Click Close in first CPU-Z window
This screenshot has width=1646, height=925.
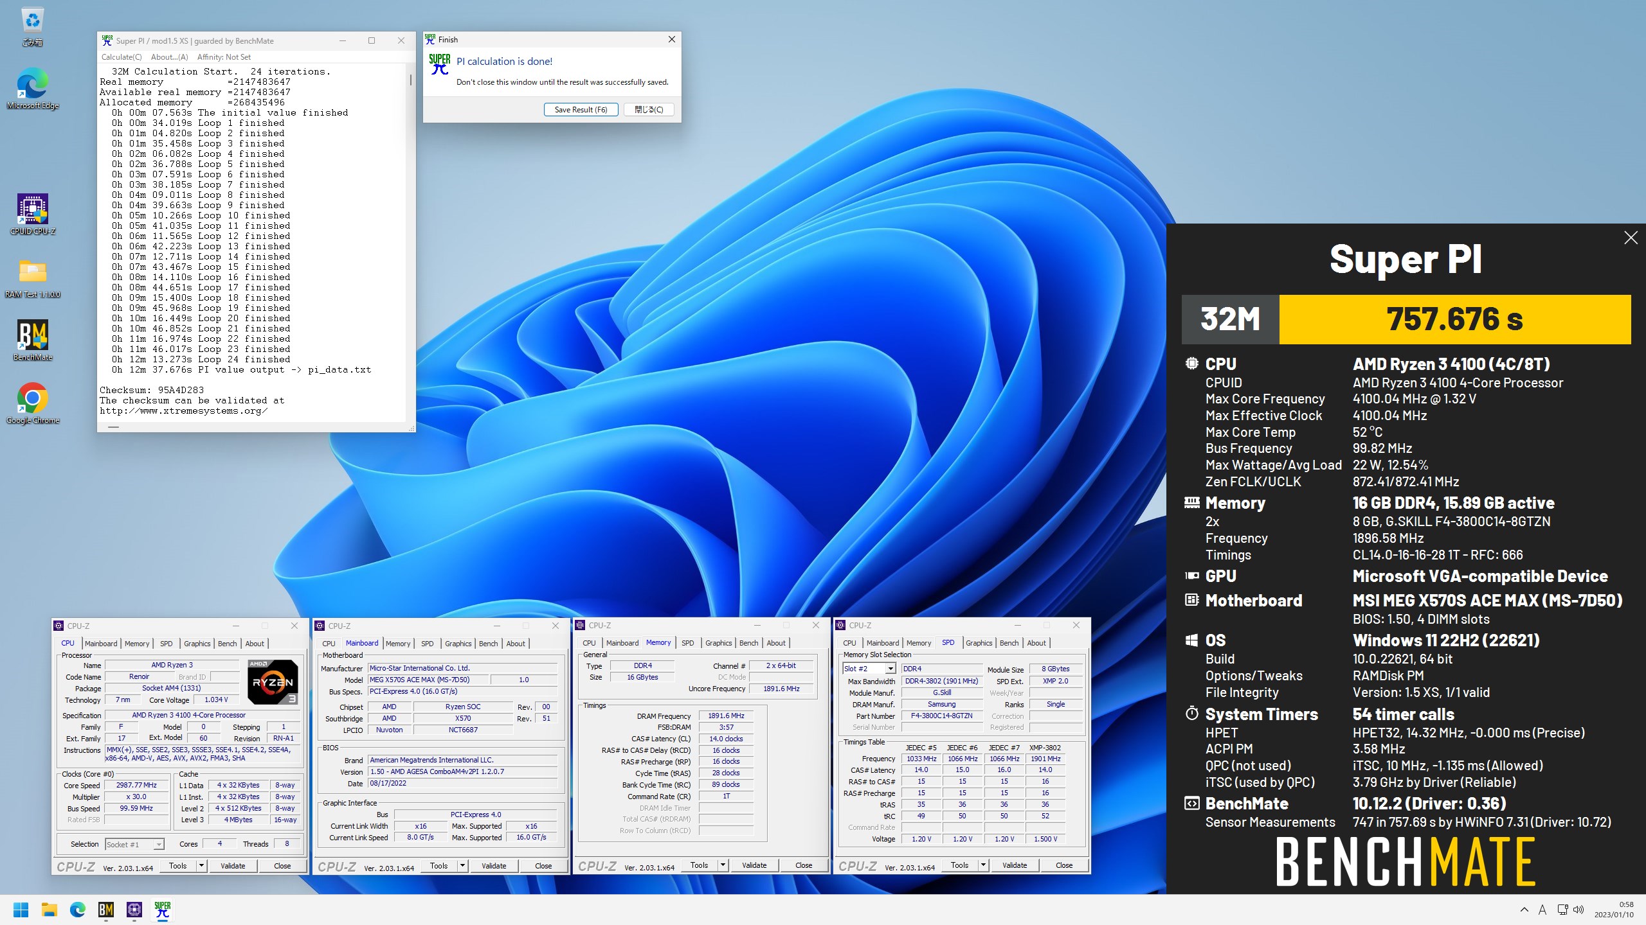tap(282, 866)
